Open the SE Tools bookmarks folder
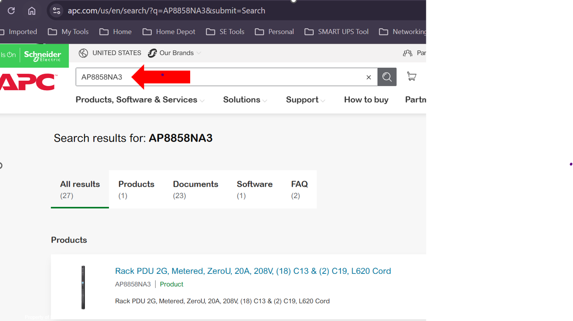 [225, 32]
